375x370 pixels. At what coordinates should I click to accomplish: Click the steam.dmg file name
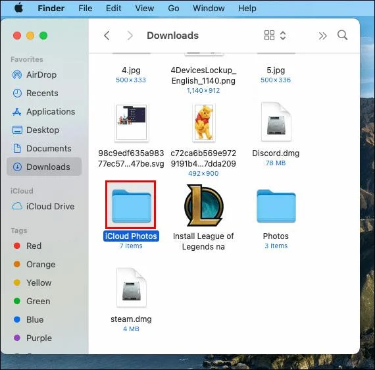[x=131, y=319]
